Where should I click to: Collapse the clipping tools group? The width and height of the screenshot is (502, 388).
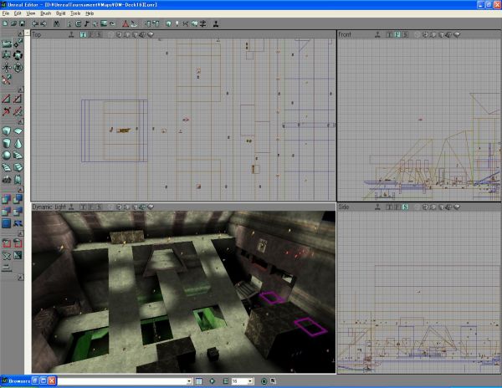click(20, 89)
